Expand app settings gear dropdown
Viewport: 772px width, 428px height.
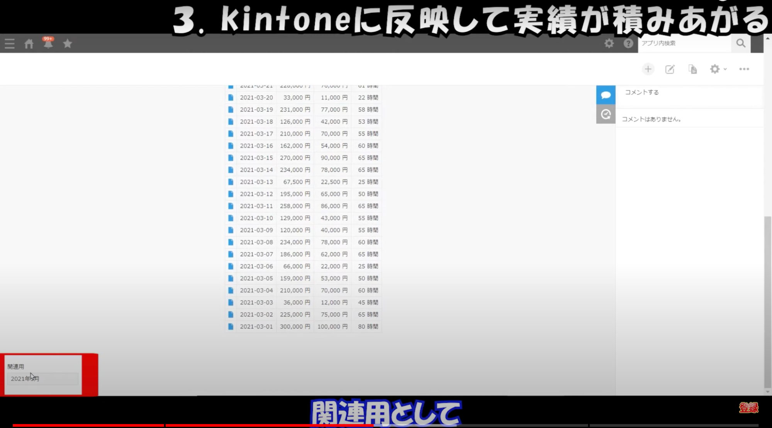(x=718, y=69)
